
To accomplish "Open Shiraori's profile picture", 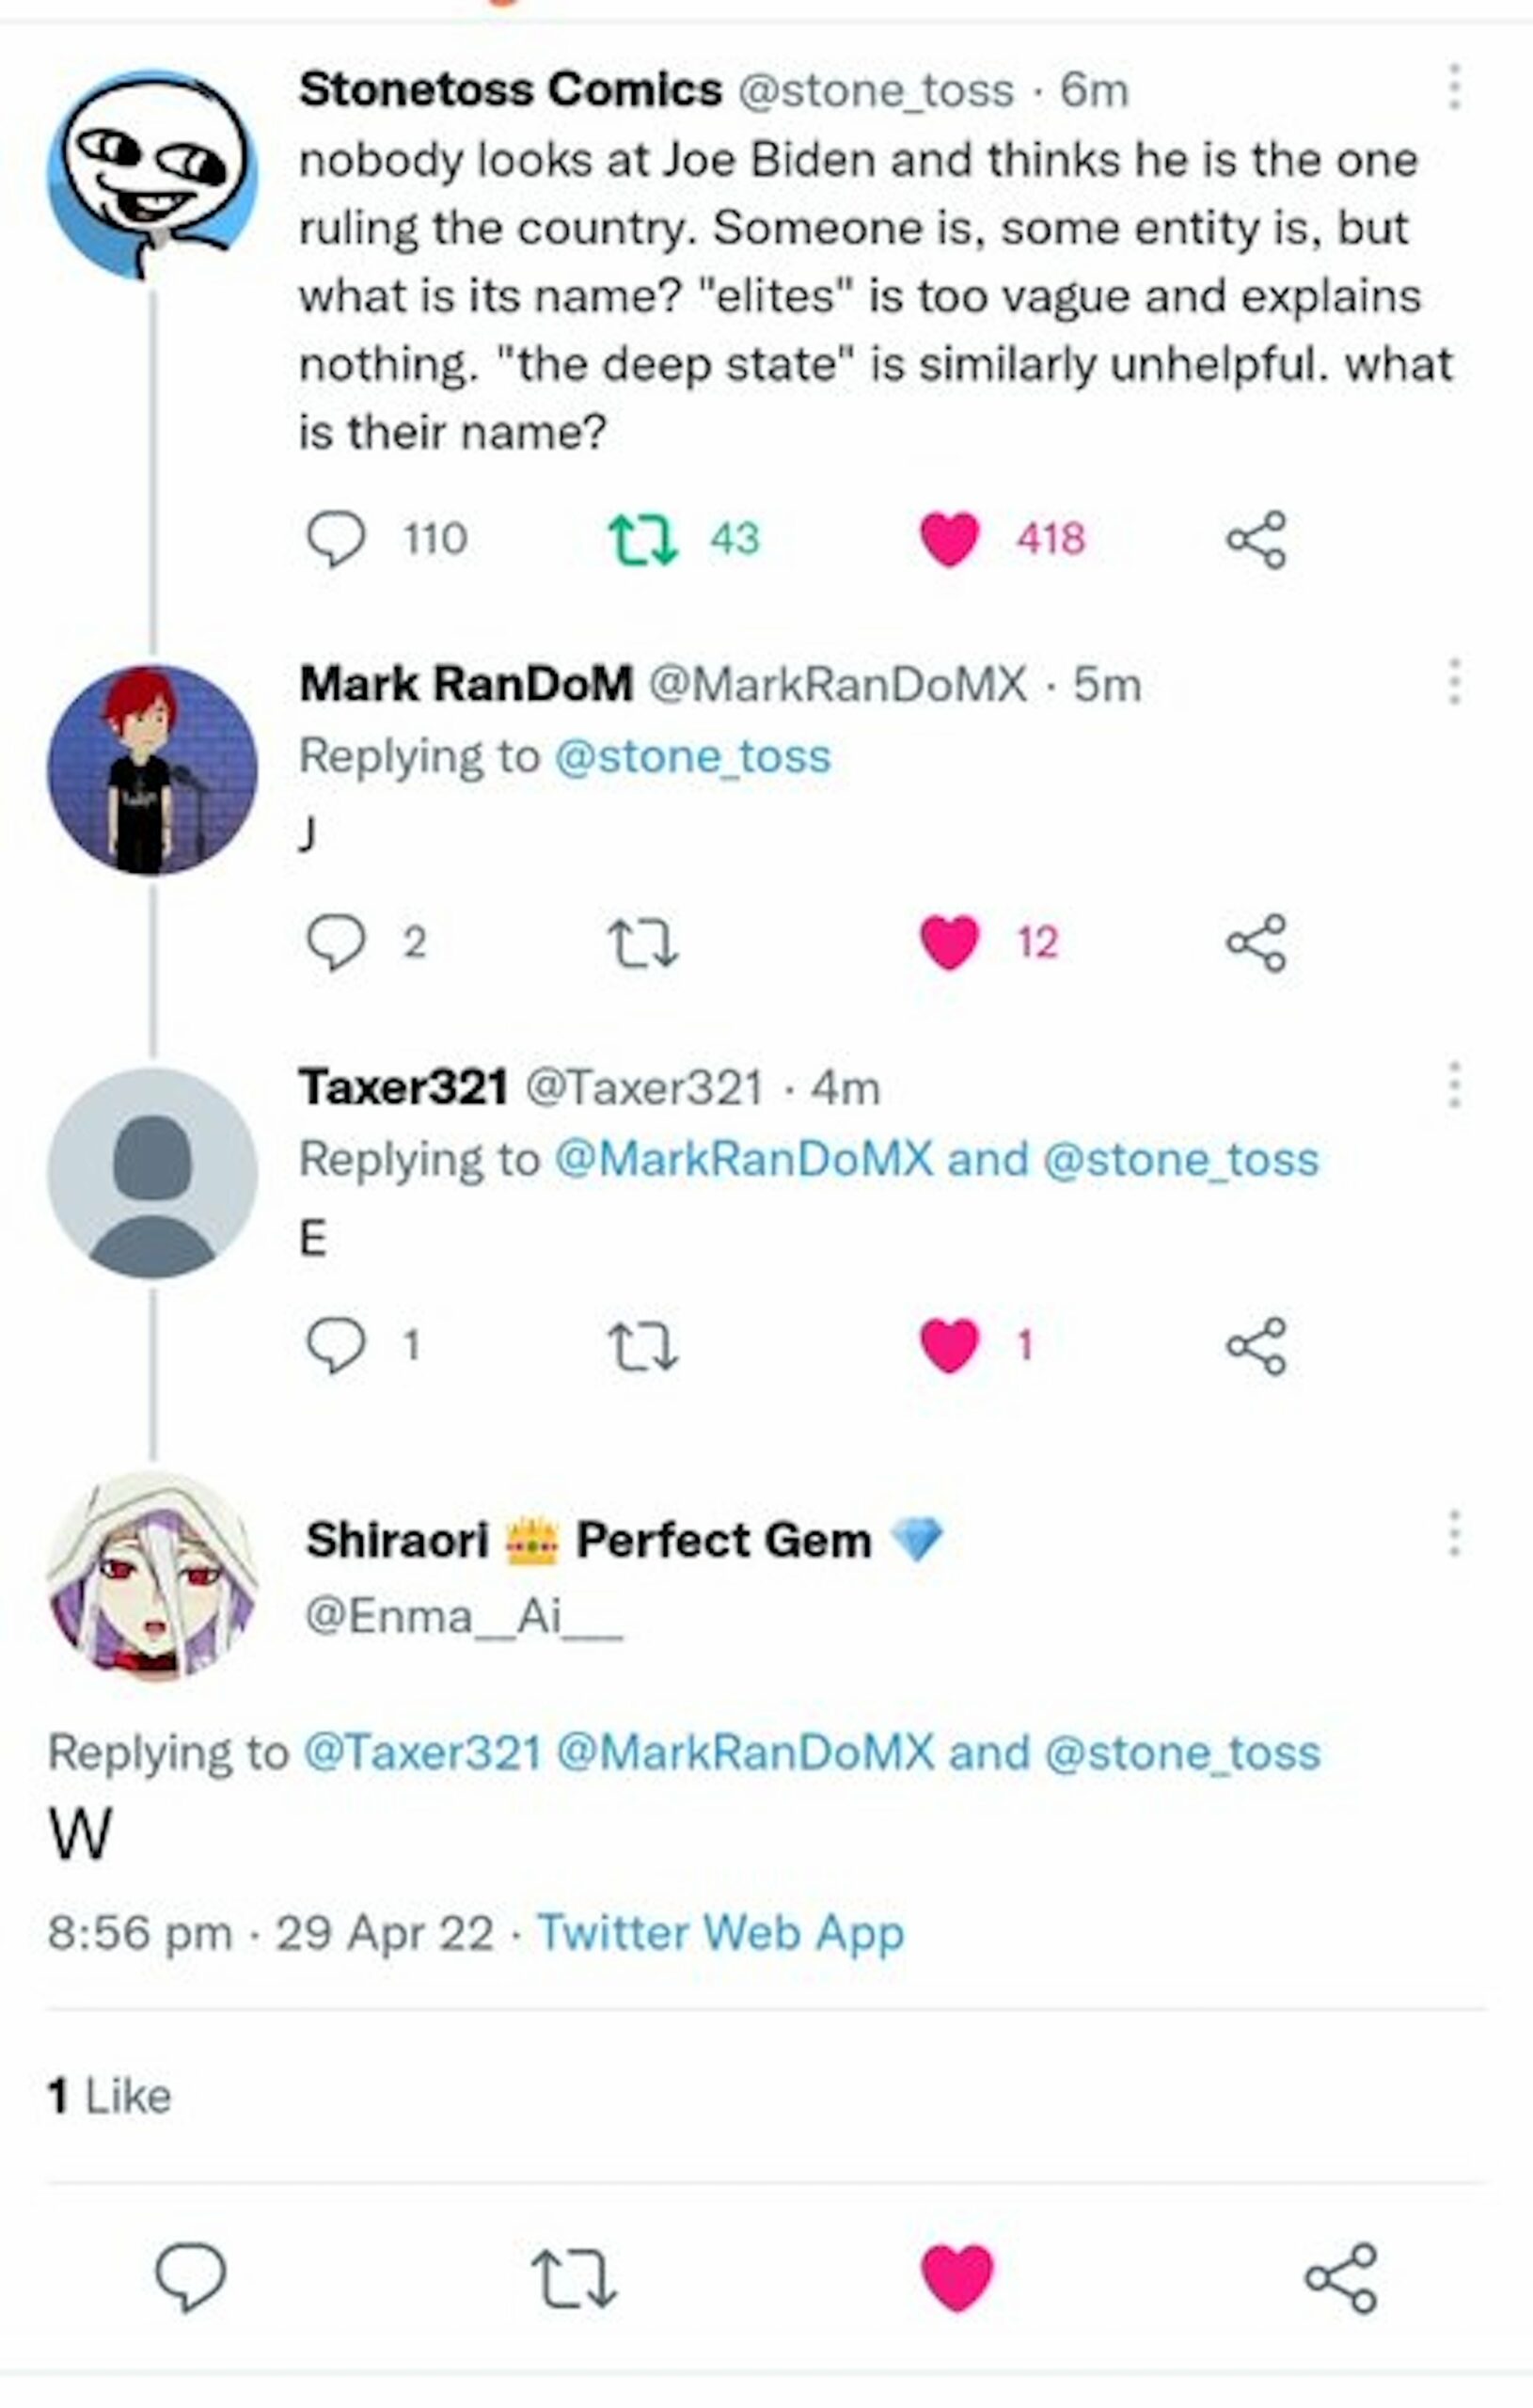I will pos(152,1575).
